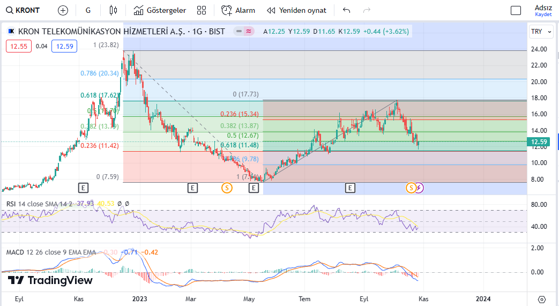Image resolution: width=559 pixels, height=306 pixels.
Task: Click the 2024 label on time axis
Action: click(x=483, y=299)
